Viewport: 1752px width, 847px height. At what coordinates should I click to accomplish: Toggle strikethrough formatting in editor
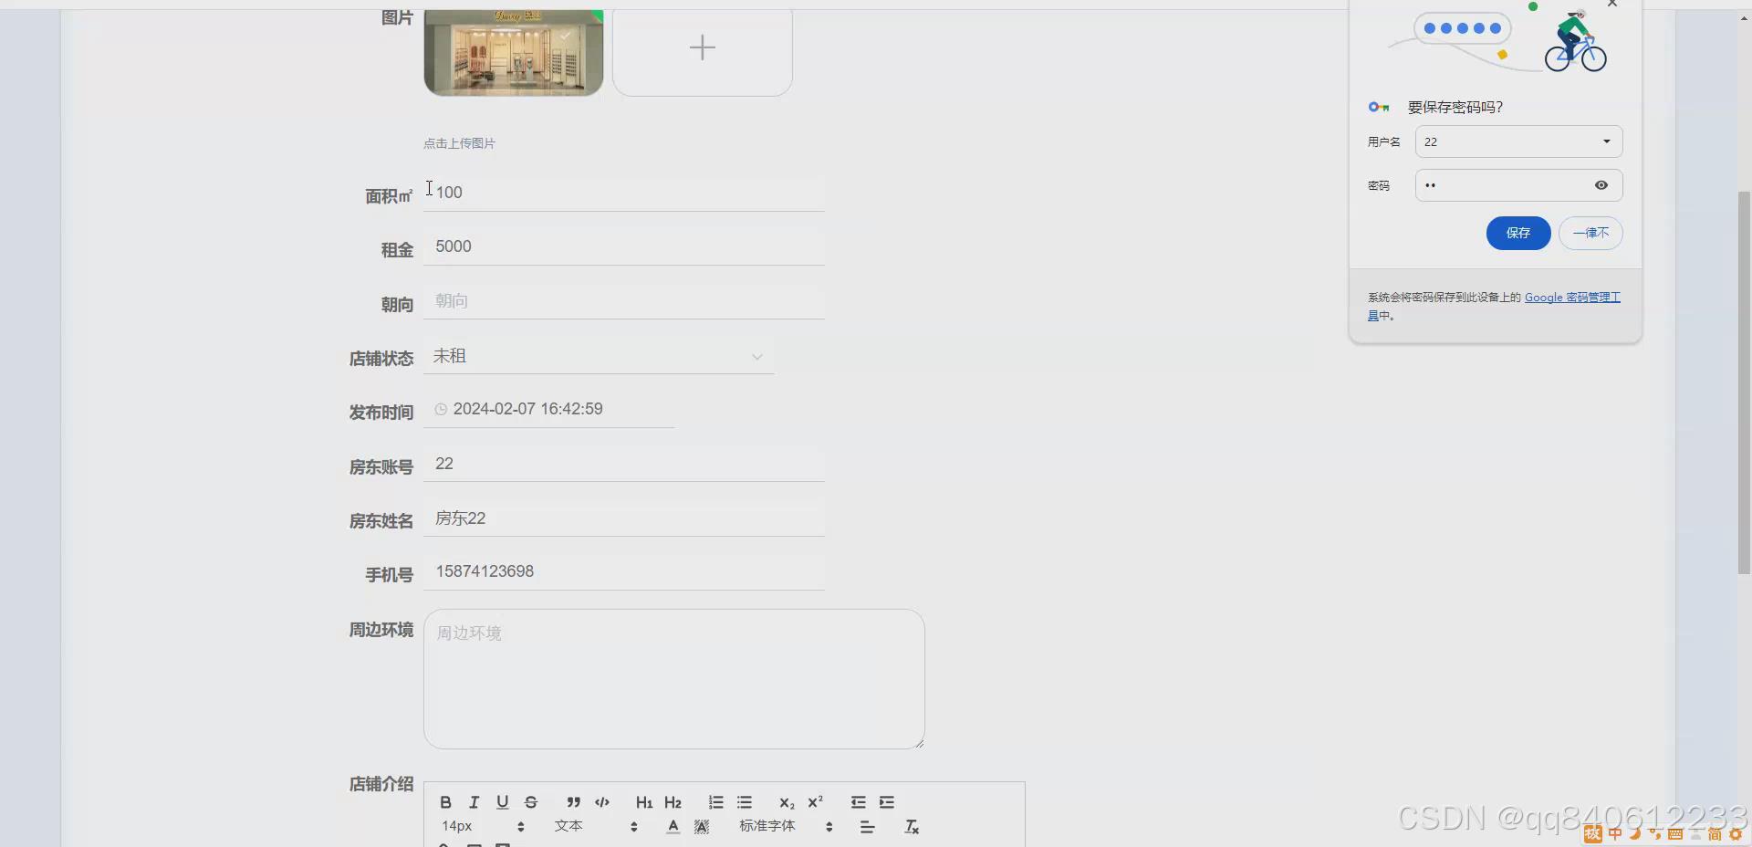(x=531, y=802)
